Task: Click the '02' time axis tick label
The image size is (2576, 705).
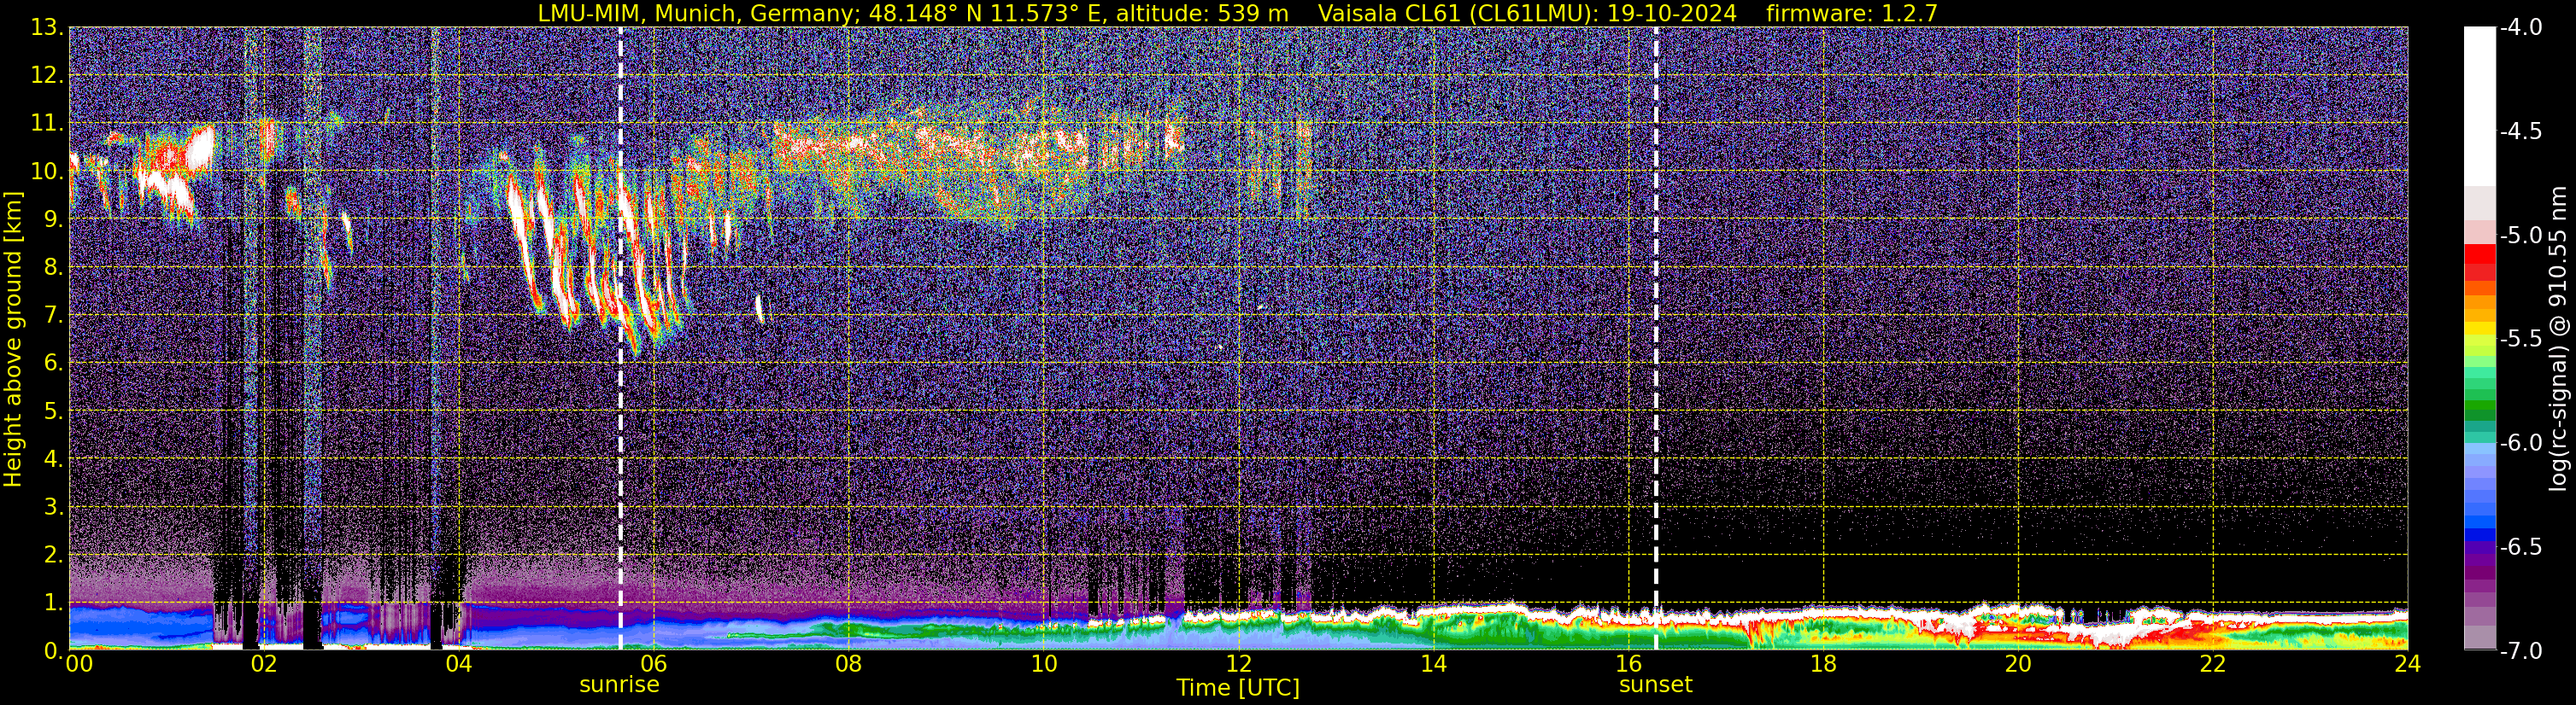Action: pyautogui.click(x=263, y=664)
